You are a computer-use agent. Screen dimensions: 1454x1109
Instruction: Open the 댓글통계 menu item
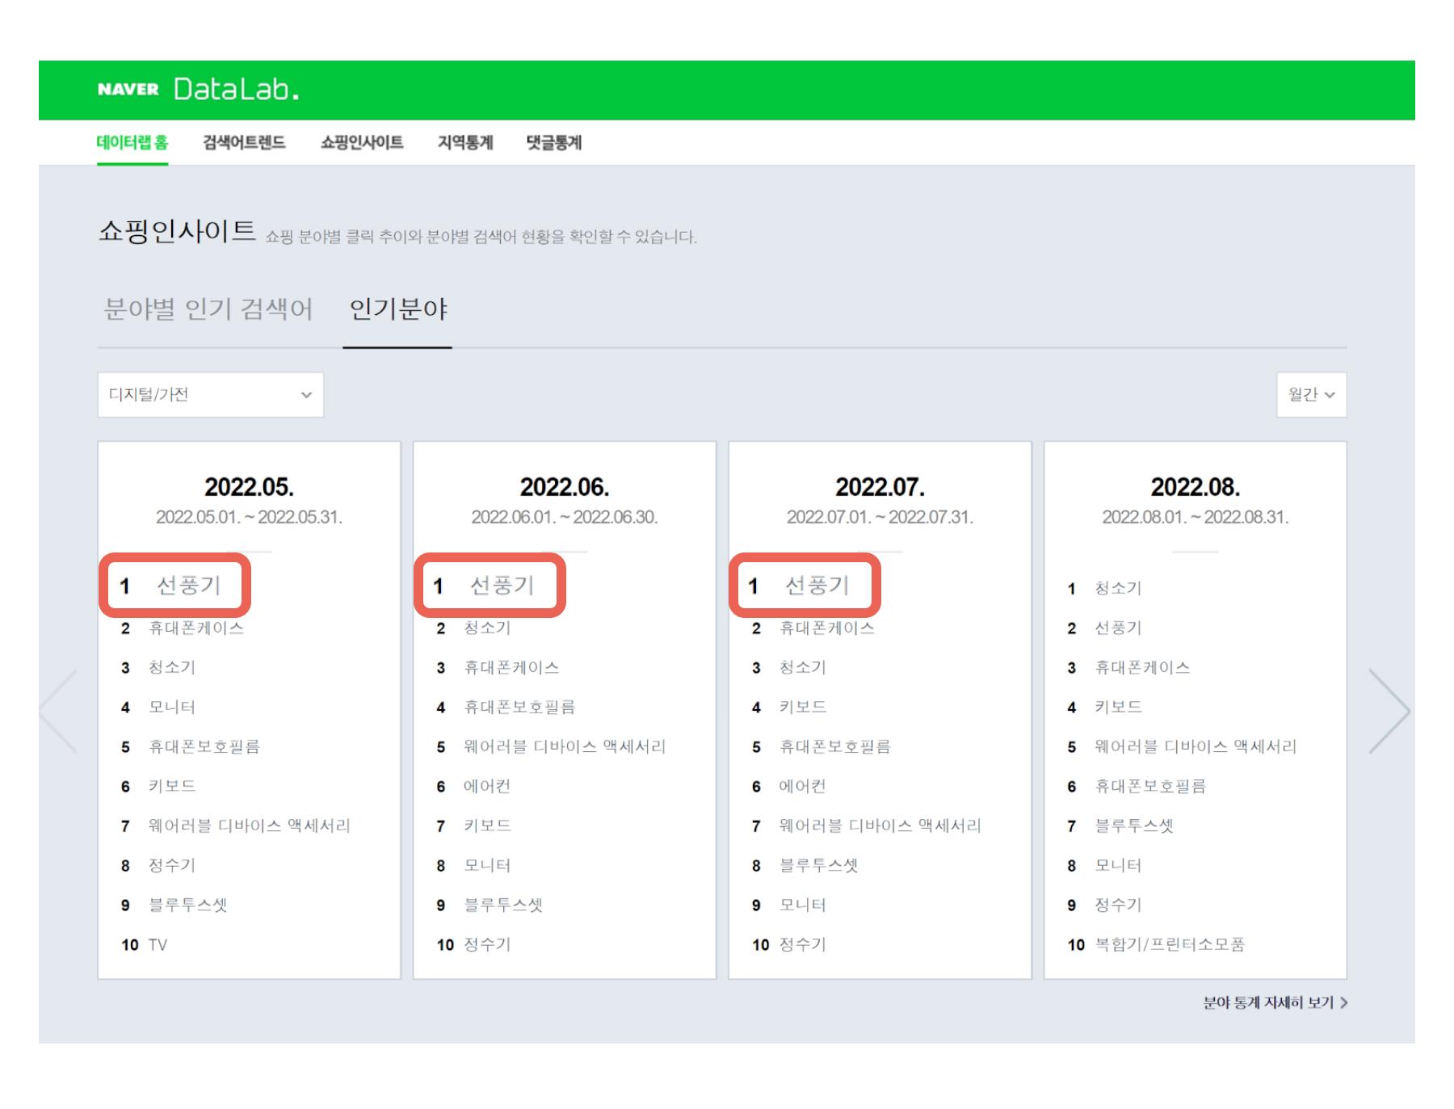pos(553,143)
